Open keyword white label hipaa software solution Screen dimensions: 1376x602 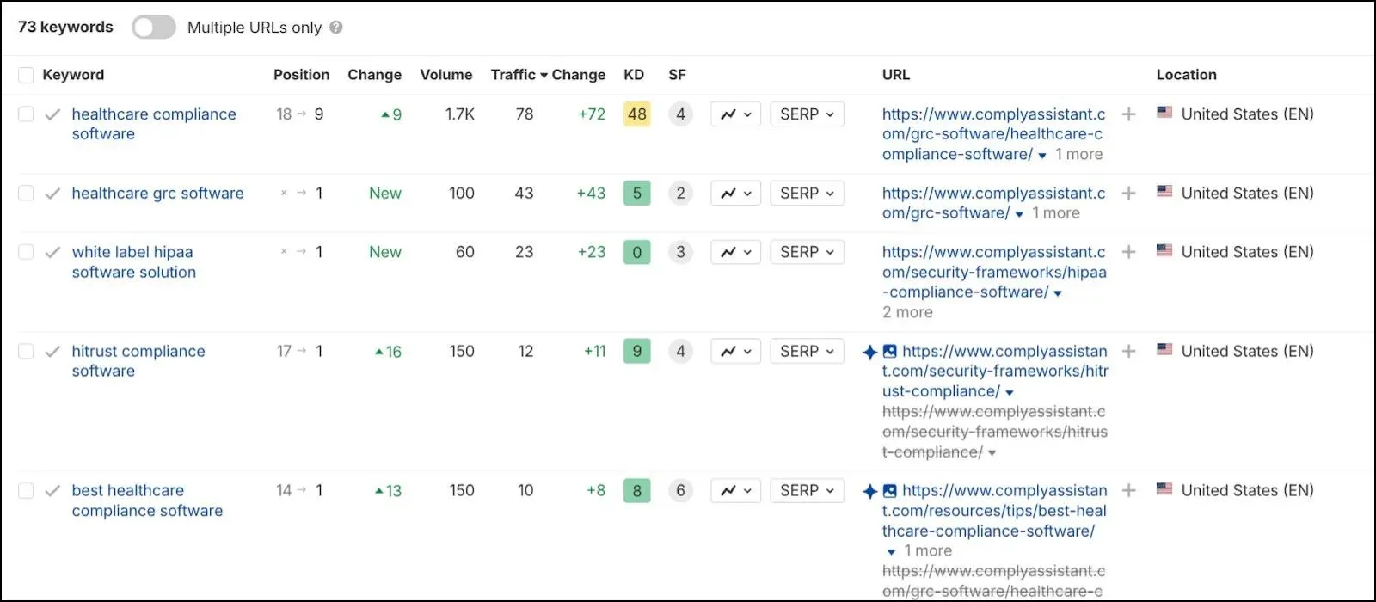134,262
